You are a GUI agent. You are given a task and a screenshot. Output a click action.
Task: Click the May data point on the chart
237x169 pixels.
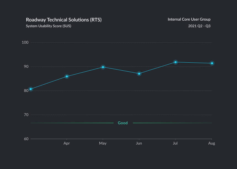pyautogui.click(x=103, y=67)
